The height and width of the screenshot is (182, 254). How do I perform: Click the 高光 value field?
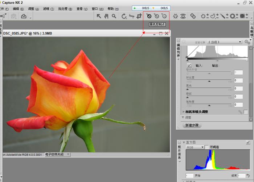pyautogui.click(x=238, y=88)
